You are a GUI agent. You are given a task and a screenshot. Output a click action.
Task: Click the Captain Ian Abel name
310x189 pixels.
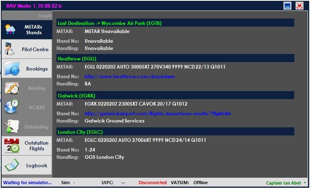click(283, 183)
